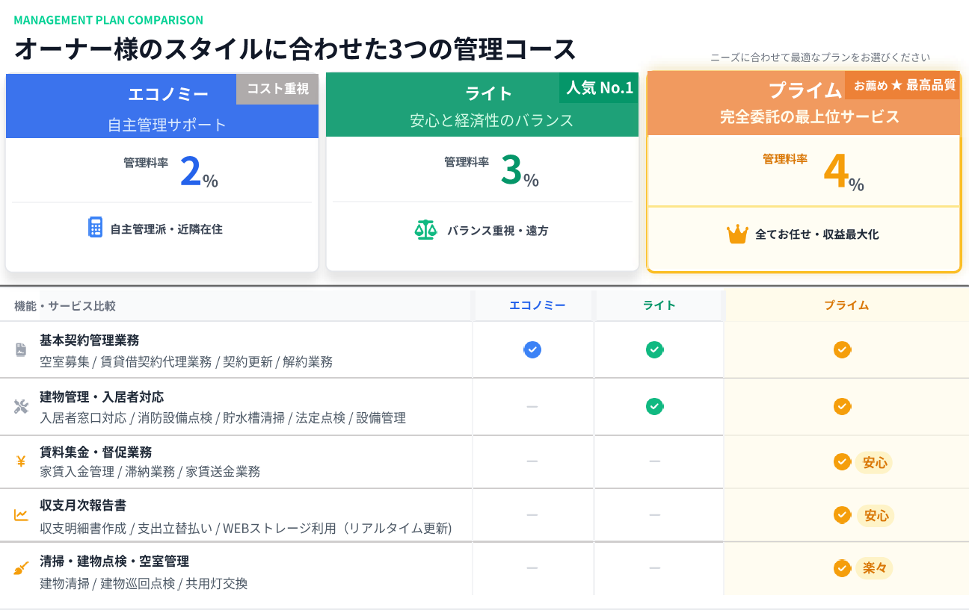Click the chart icon beside 収支月次報告書
Viewport: 969px width, 613px height.
tap(21, 515)
